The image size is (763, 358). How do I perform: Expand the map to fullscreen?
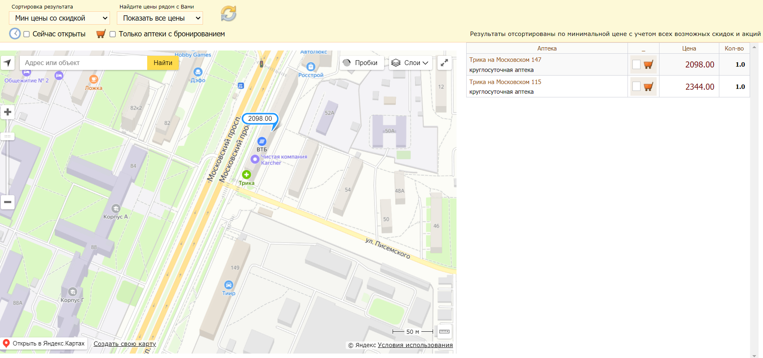[x=444, y=63]
